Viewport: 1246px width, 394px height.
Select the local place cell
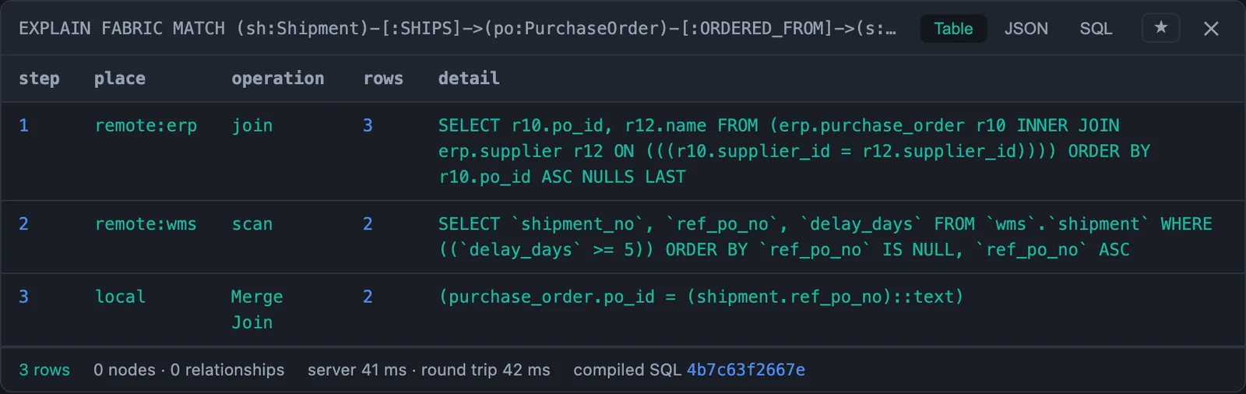tap(120, 297)
